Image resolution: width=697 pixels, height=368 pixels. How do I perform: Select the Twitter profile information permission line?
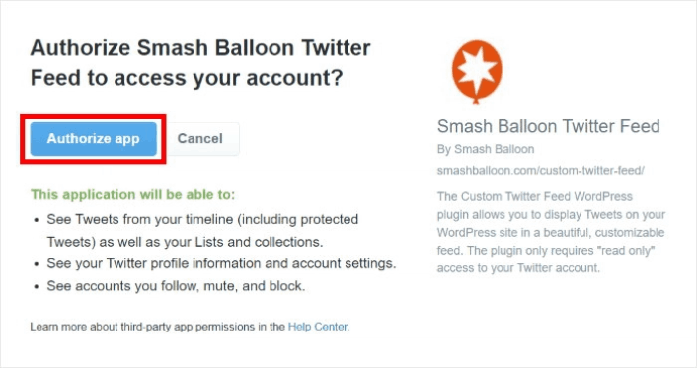pyautogui.click(x=221, y=263)
